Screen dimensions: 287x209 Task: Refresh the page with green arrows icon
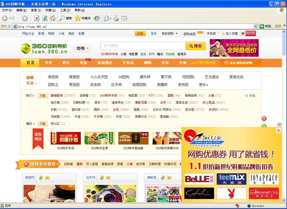point(45,18)
